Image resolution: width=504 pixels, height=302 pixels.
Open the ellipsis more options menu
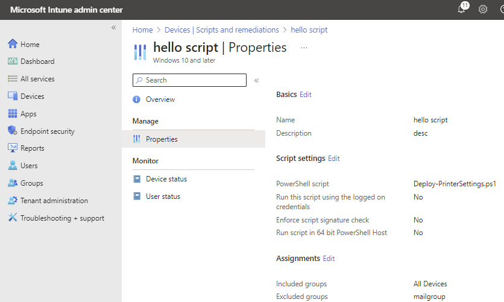(x=304, y=47)
